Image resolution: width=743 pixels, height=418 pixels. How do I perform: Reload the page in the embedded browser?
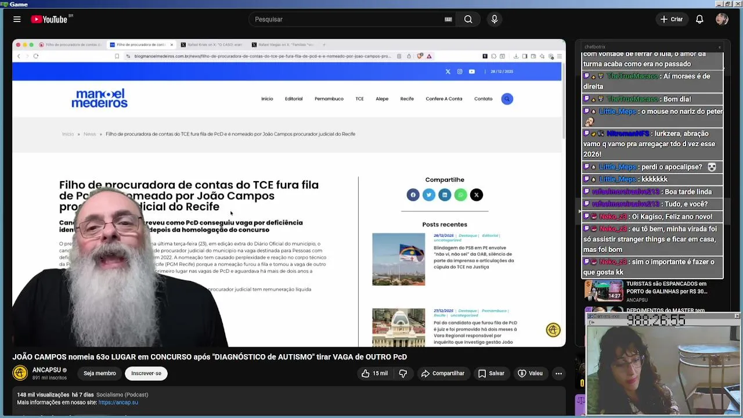tap(36, 56)
